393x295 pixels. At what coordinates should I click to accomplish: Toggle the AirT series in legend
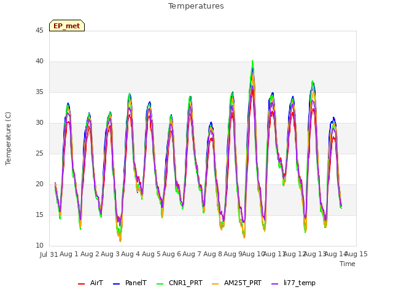point(90,283)
